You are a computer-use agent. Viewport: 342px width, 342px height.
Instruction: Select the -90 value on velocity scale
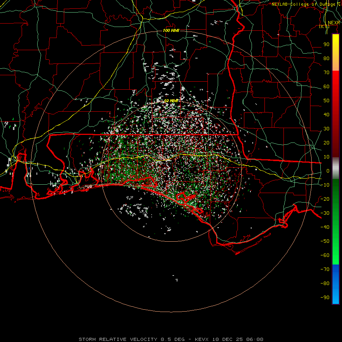325,298
